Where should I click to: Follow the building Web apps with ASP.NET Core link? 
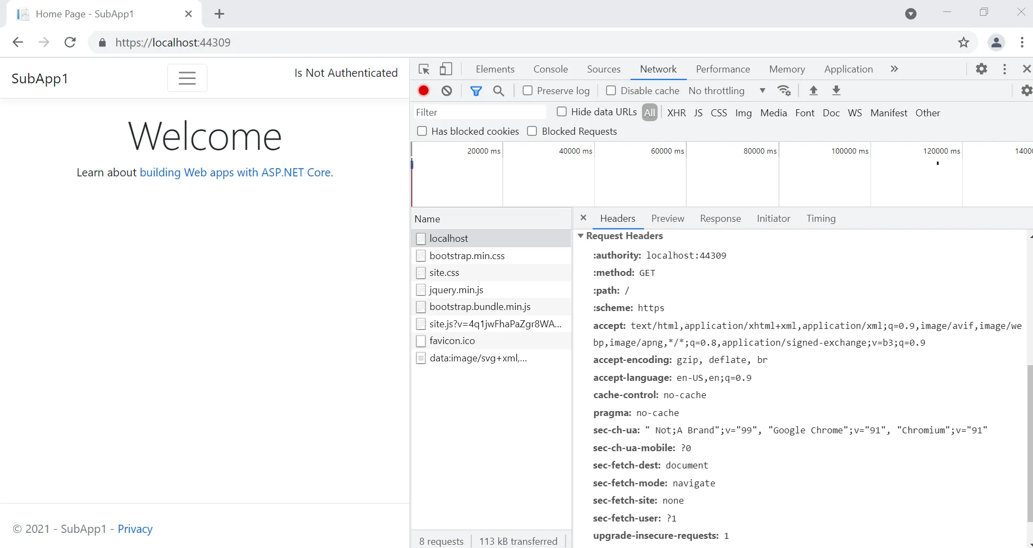[x=236, y=172]
